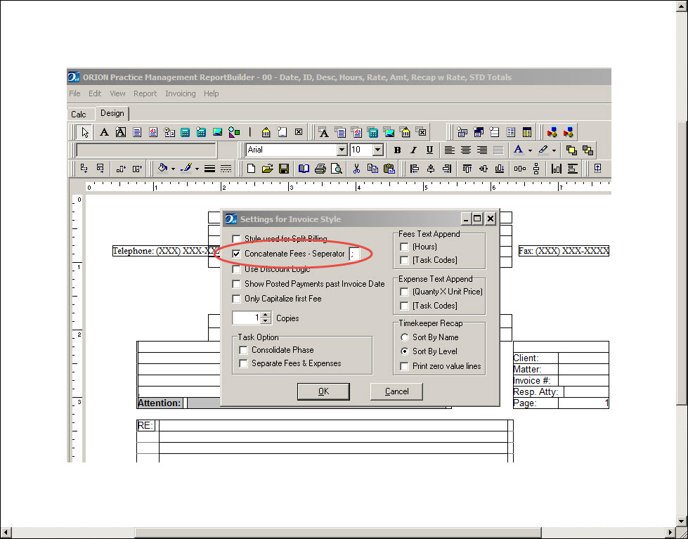The width and height of the screenshot is (688, 539).
Task: Cut the selection with the scissors icon
Action: coord(356,169)
